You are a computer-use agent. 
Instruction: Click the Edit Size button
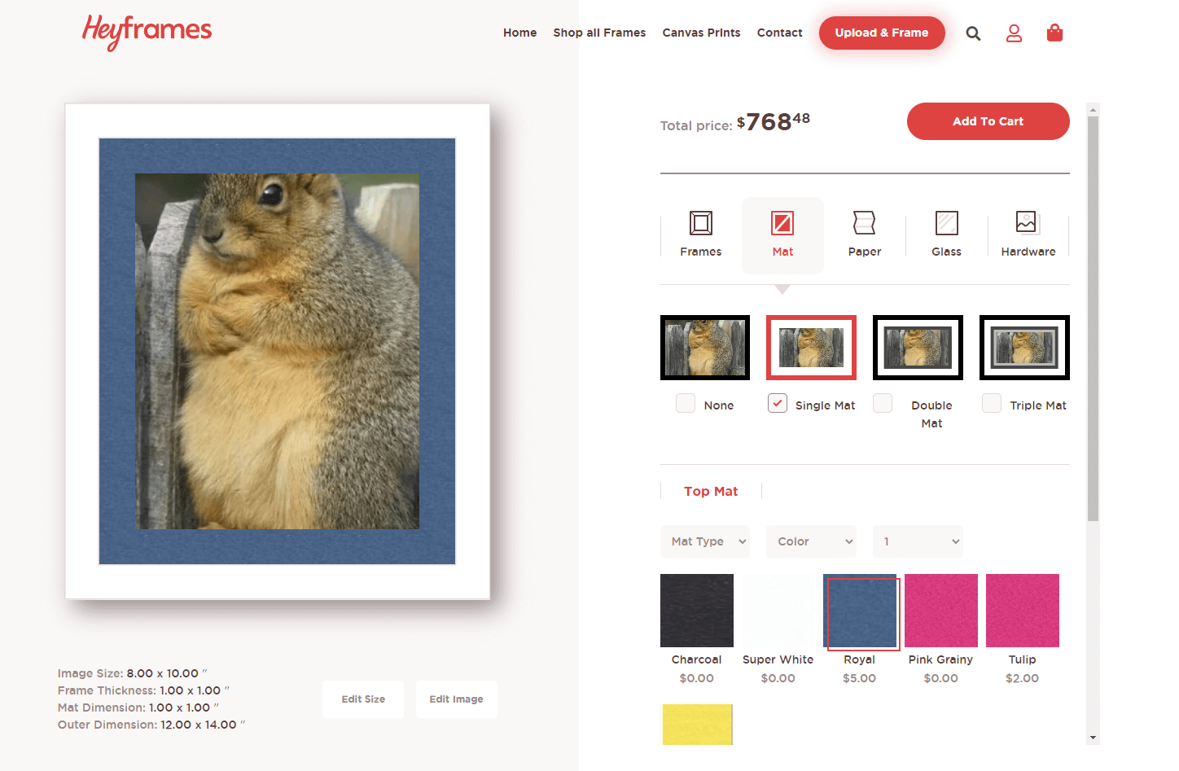(x=363, y=699)
